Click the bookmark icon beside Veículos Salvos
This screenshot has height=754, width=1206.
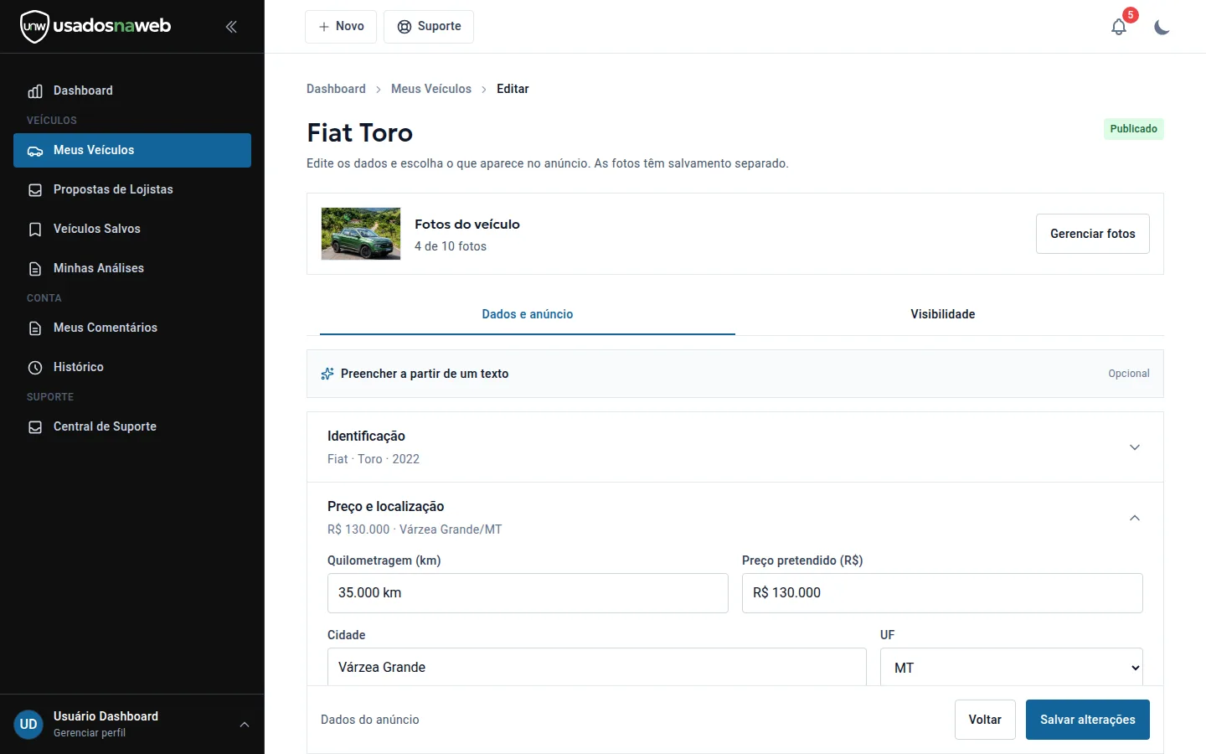click(35, 230)
